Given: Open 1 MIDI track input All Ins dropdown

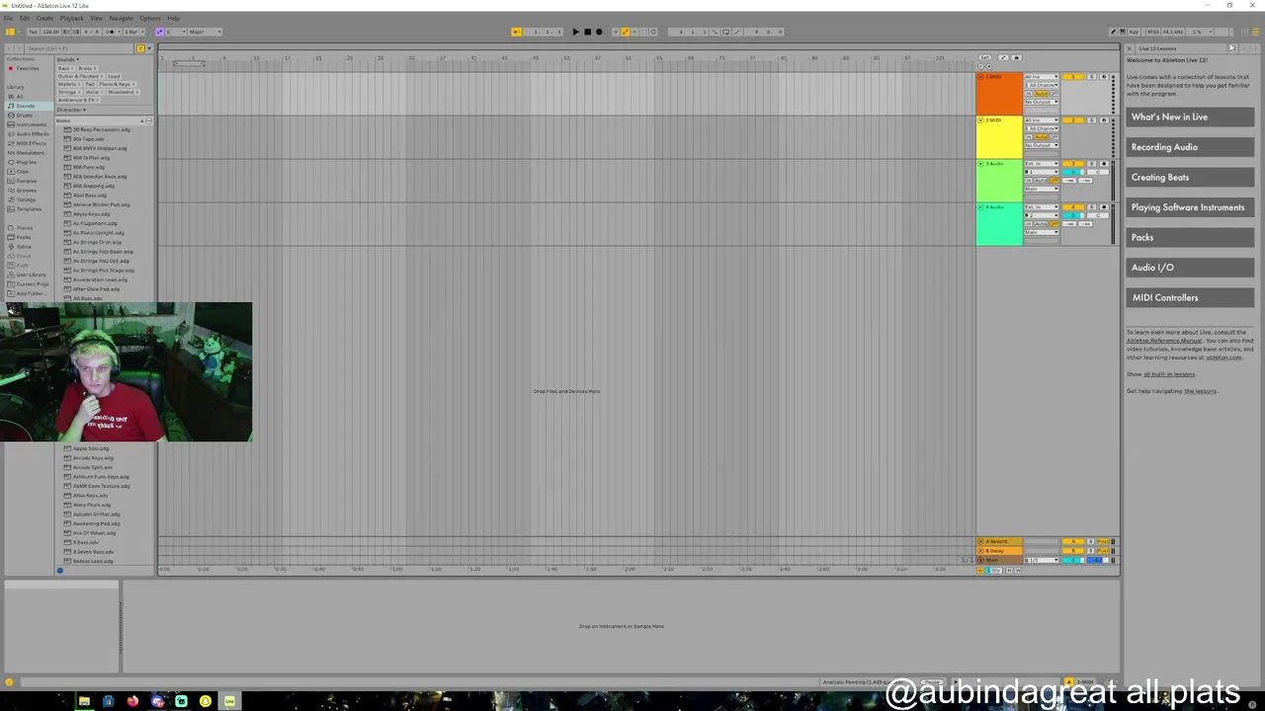Looking at the screenshot, I should [1042, 77].
